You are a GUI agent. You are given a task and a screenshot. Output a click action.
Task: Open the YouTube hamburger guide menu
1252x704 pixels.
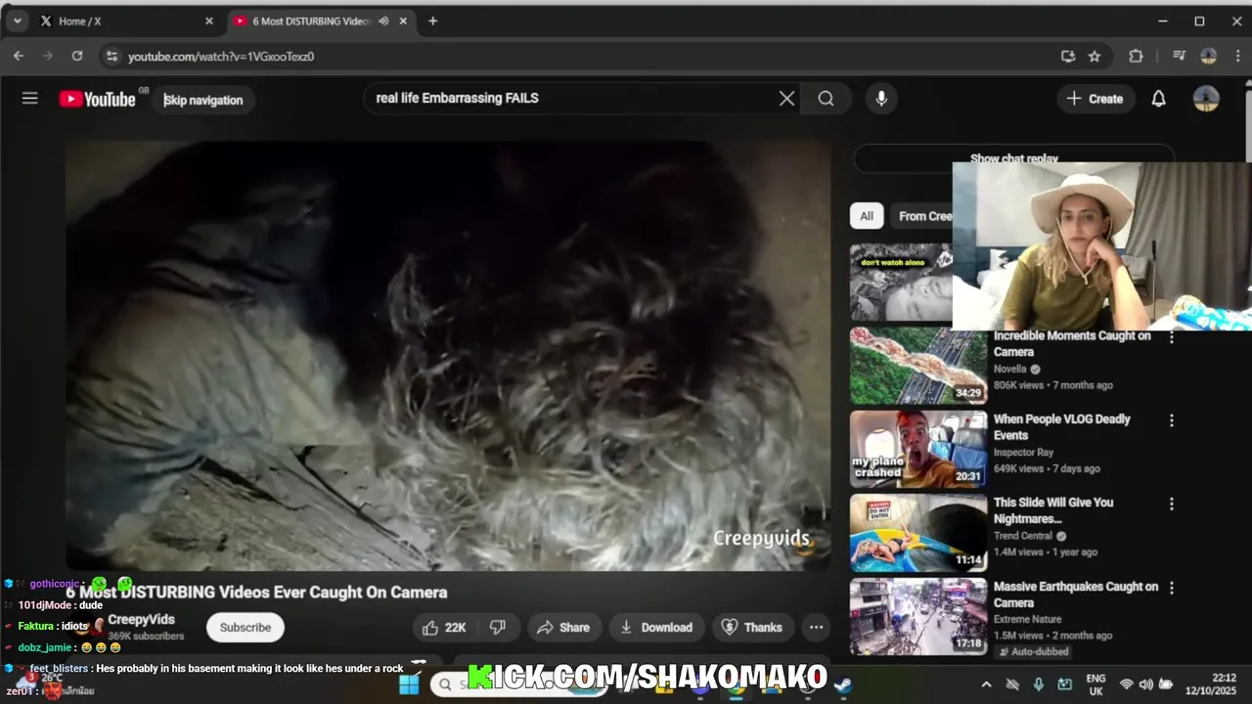pyautogui.click(x=30, y=98)
